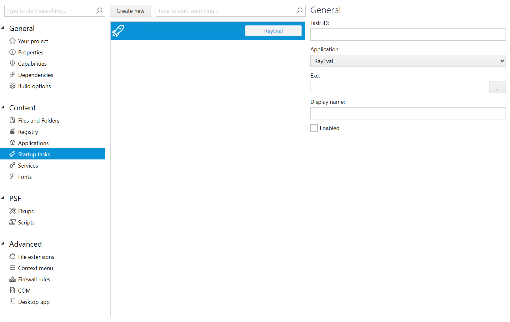Enable the Enabled checkbox
The height and width of the screenshot is (322, 510).
point(314,128)
